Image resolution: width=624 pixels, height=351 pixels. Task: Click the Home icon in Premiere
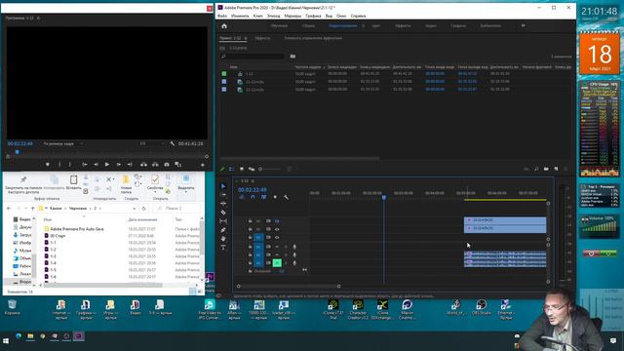(224, 26)
